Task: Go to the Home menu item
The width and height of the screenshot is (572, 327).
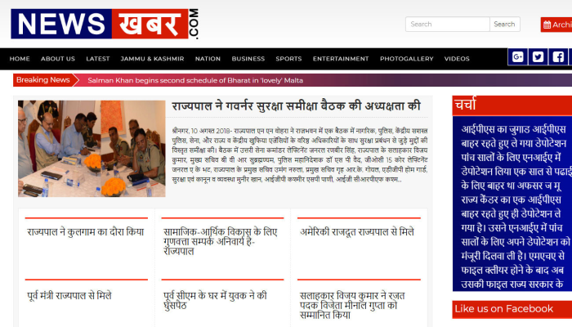Action: click(20, 59)
